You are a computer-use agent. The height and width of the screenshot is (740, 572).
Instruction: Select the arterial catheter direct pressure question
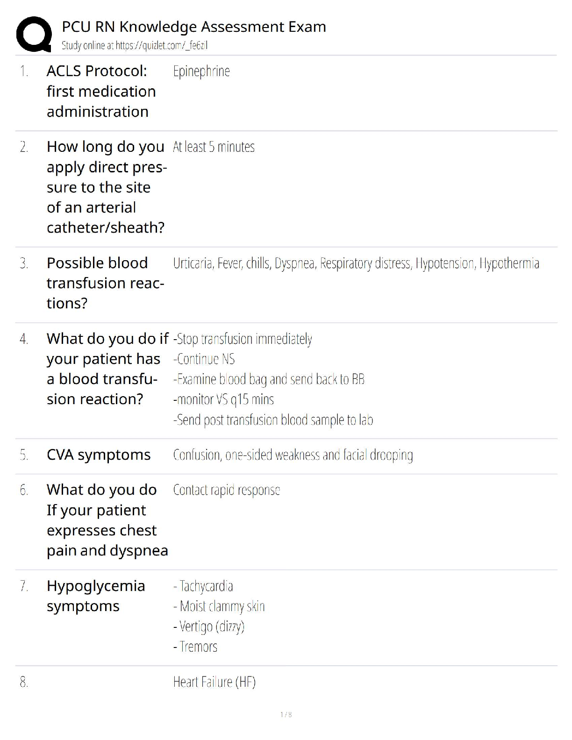107,187
